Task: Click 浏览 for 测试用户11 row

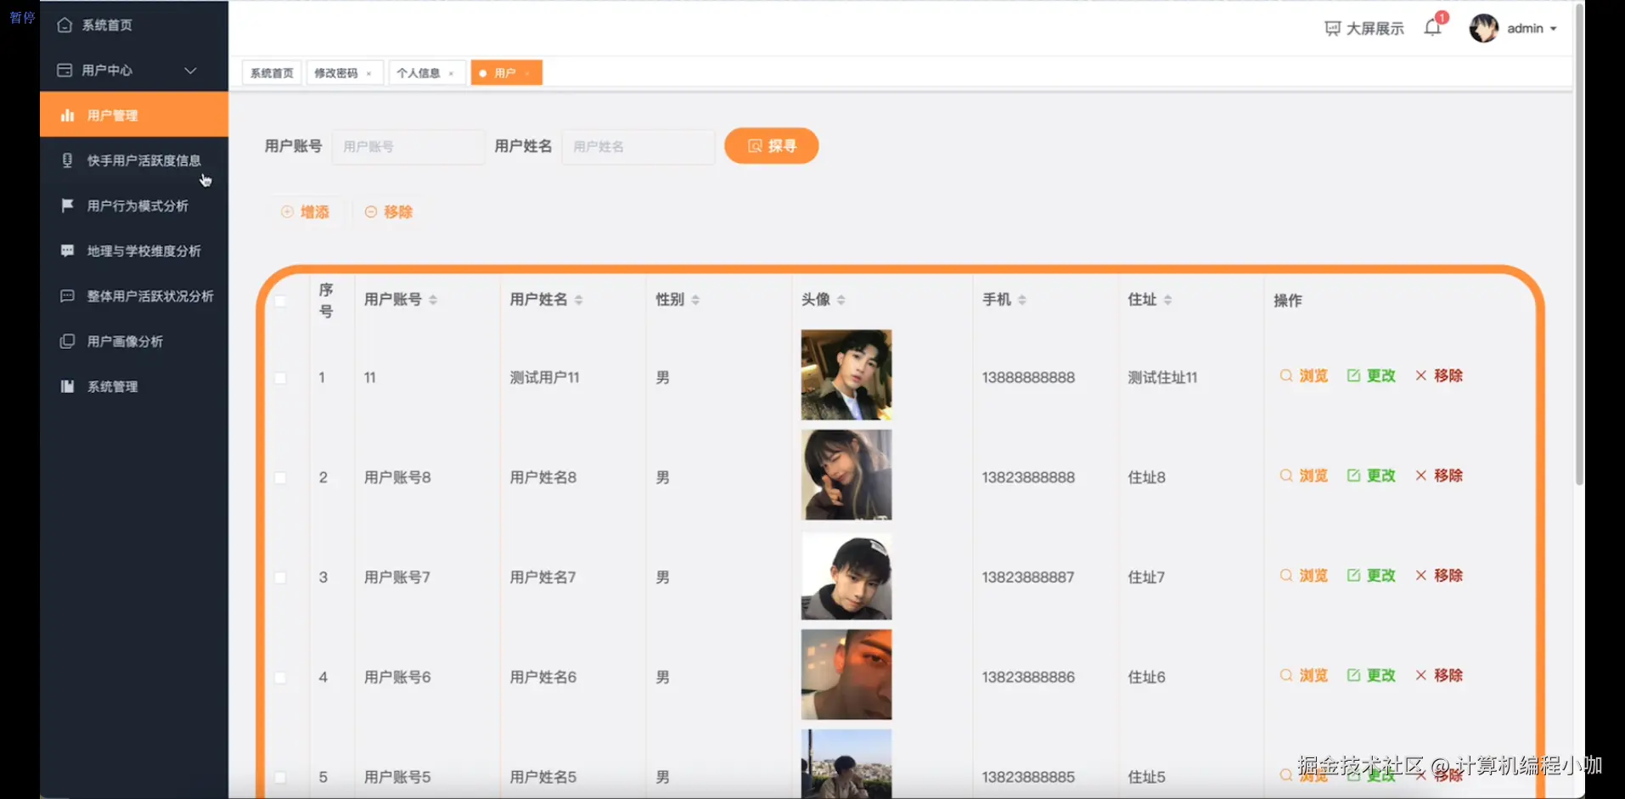Action: click(1304, 376)
